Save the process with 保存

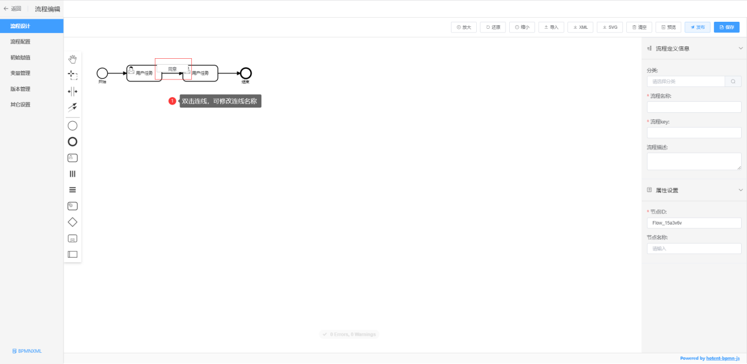727,27
